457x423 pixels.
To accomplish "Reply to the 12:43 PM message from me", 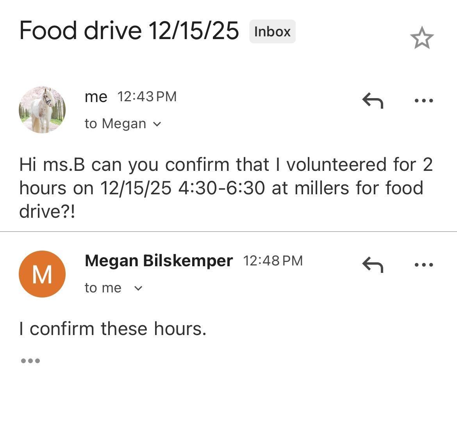I will [x=373, y=100].
